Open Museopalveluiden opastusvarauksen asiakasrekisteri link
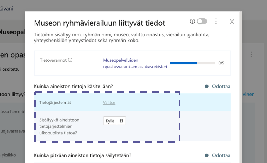Screen dimensions: 267x163 135,63
